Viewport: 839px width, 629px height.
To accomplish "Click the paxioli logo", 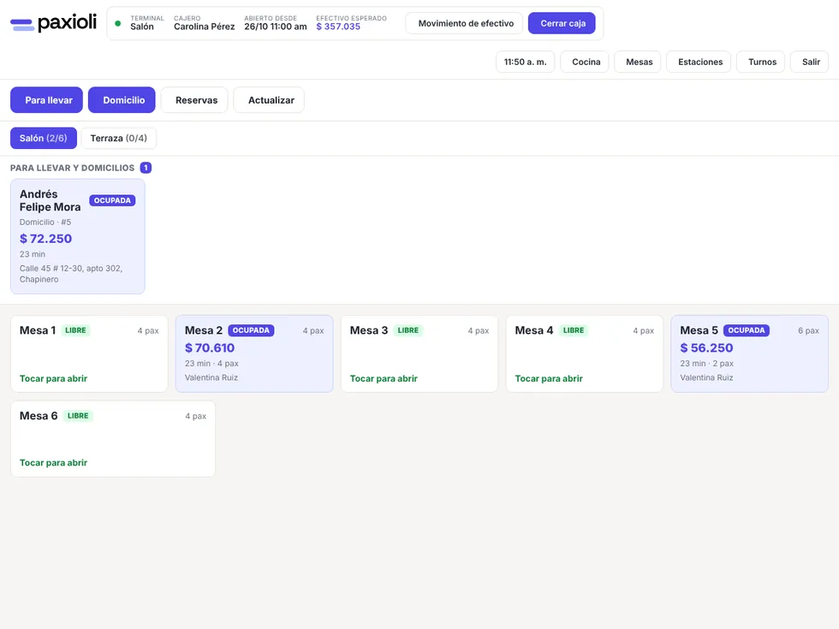I will tap(53, 23).
